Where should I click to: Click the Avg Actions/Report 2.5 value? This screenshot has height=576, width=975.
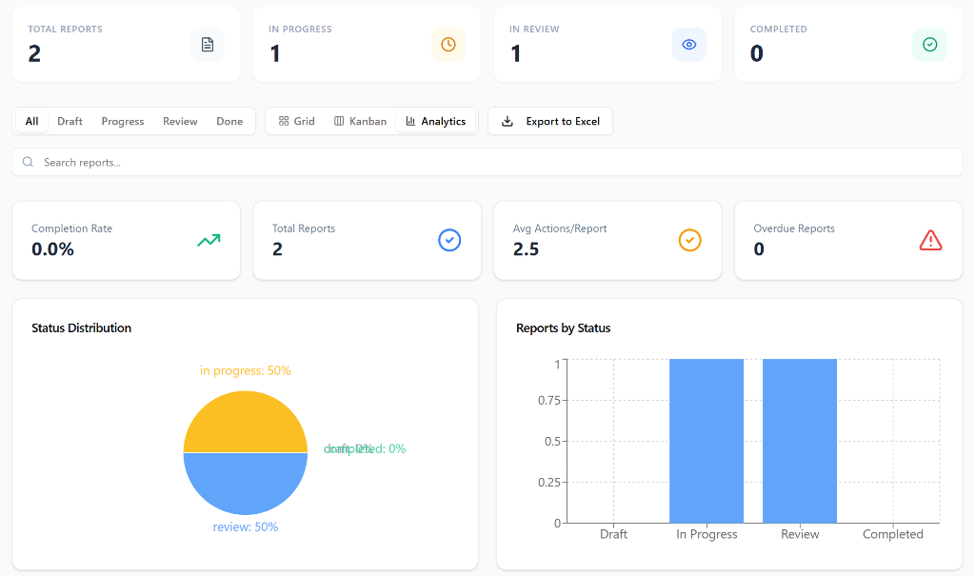526,249
